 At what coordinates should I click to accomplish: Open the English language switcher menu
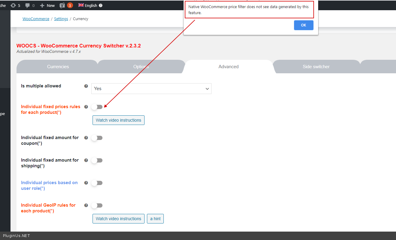[x=88, y=5]
